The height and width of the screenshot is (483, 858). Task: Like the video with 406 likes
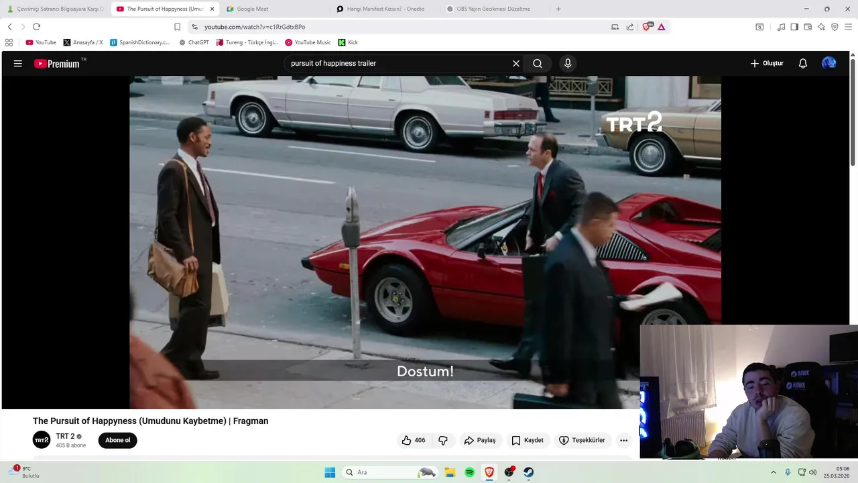click(x=413, y=440)
